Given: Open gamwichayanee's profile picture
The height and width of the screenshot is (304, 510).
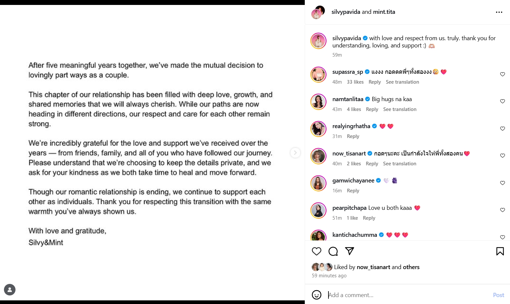Looking at the screenshot, I should tap(319, 183).
